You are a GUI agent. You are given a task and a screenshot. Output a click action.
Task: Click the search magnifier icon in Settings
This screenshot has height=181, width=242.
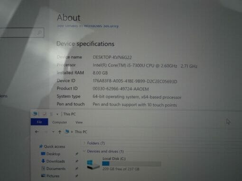[x=39, y=33]
